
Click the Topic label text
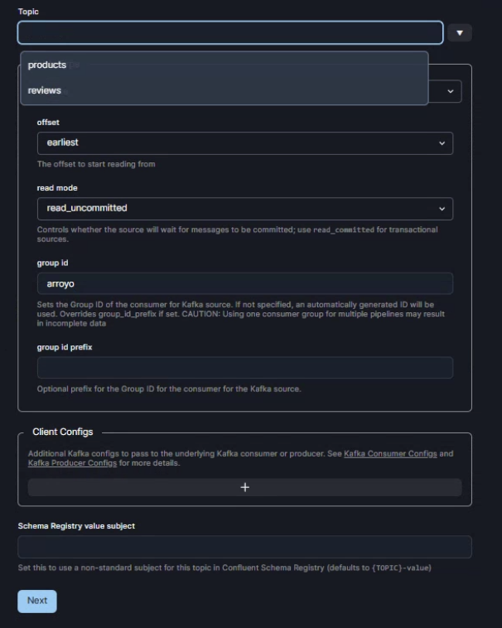(x=28, y=12)
